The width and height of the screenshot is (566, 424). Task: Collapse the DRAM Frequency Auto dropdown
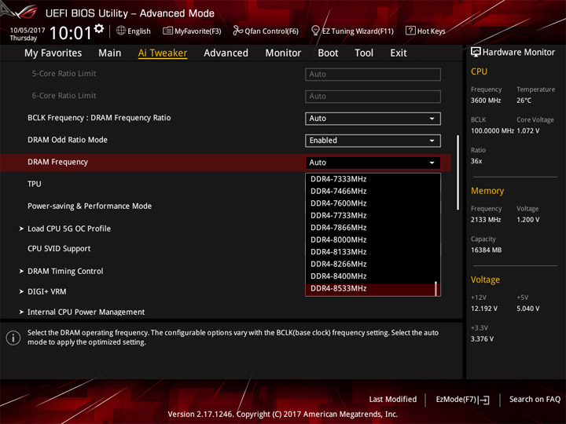(373, 163)
